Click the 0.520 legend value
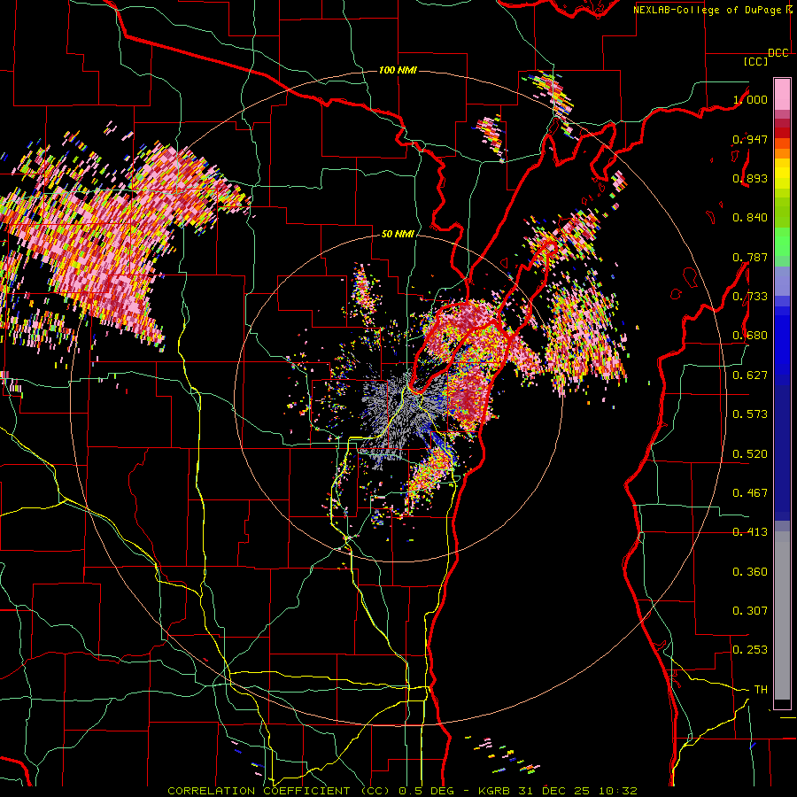 (x=750, y=454)
